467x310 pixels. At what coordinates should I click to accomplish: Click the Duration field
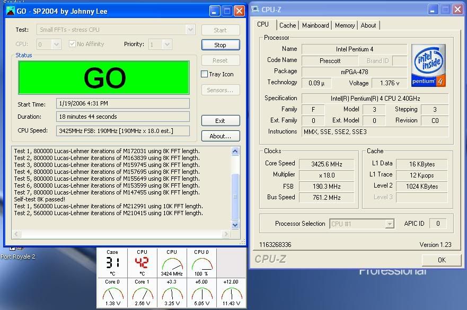122,117
